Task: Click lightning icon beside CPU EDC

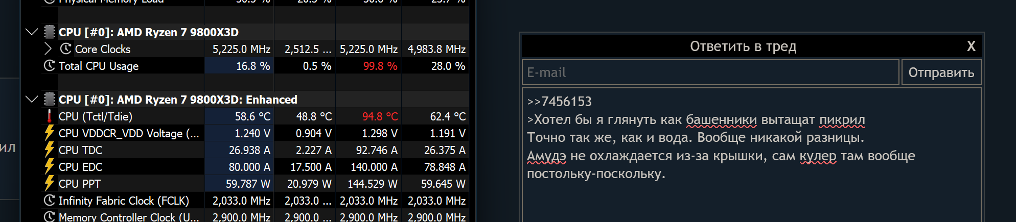Action: [49, 167]
